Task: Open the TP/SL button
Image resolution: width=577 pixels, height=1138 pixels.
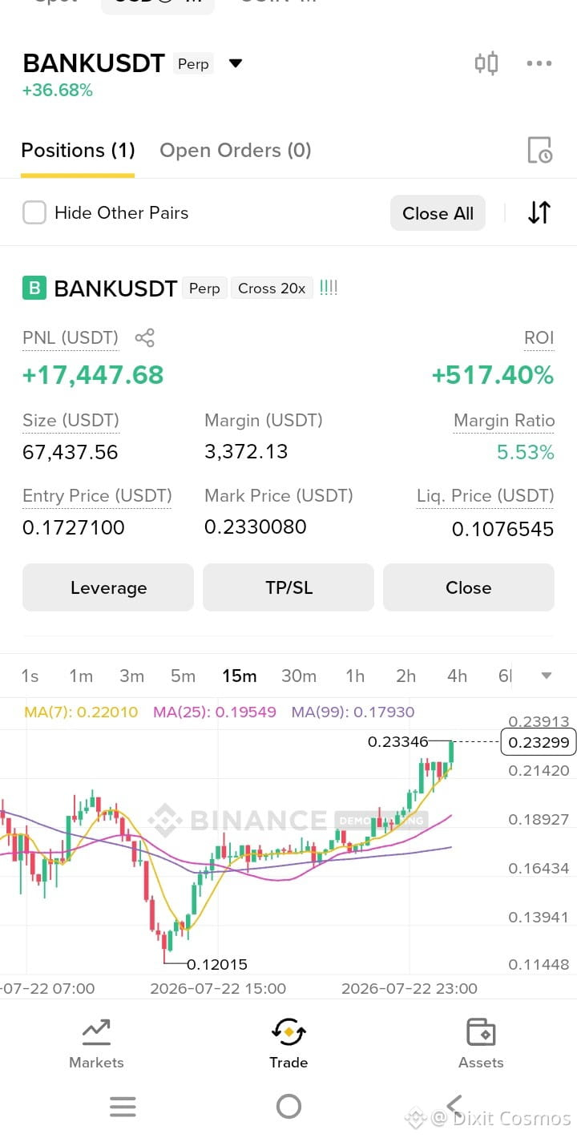Action: (x=288, y=587)
